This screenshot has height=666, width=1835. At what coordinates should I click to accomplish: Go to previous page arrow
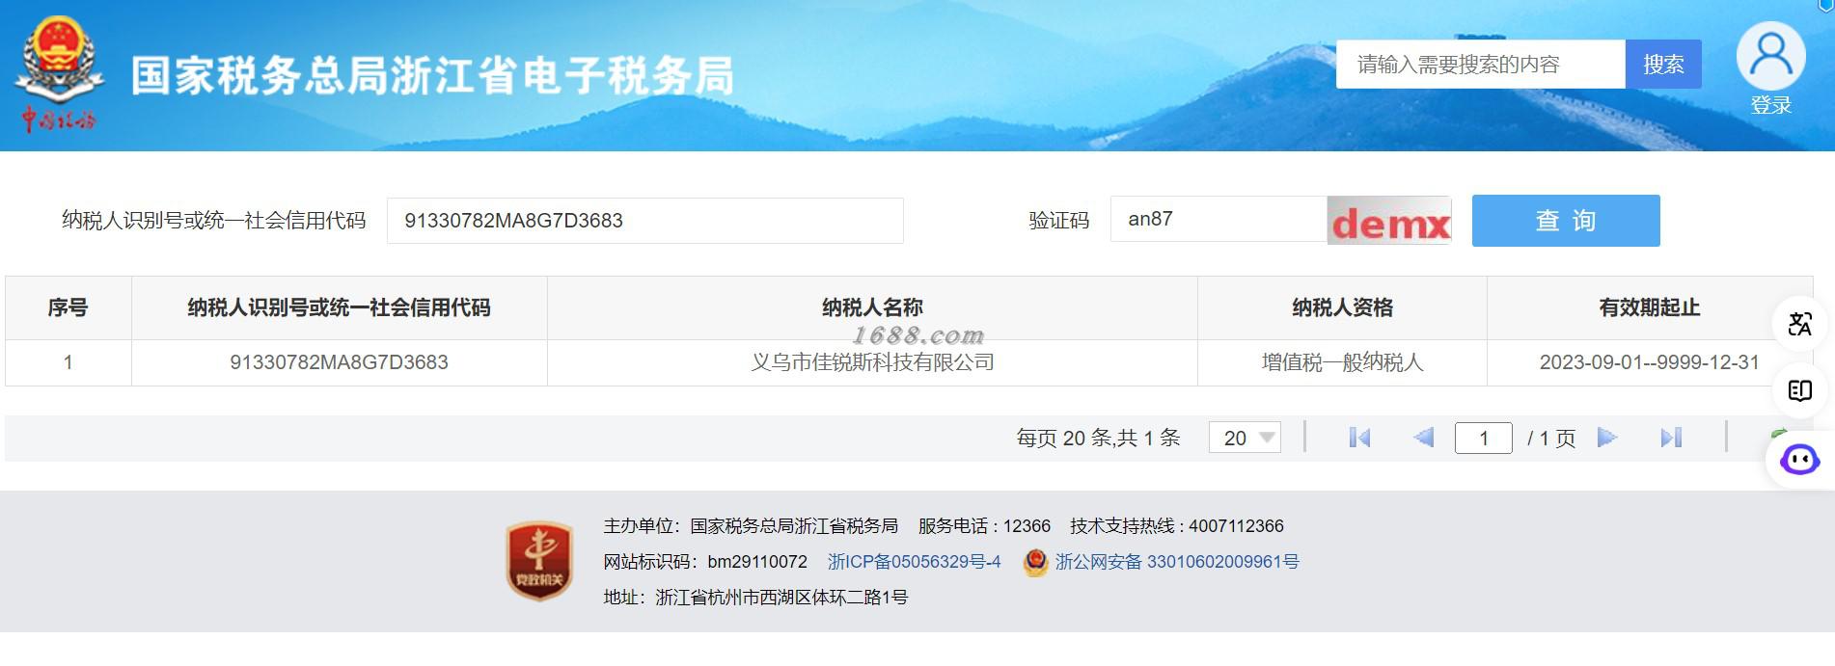[x=1423, y=438]
